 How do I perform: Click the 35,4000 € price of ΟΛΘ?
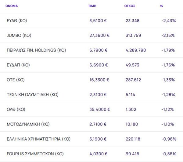click(99, 109)
